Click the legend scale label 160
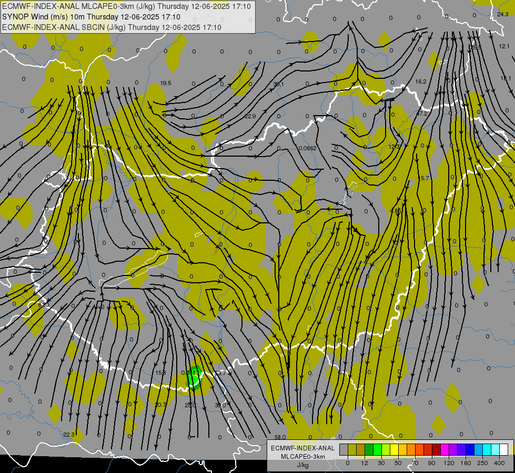515x473 pixels. pyautogui.click(x=466, y=463)
